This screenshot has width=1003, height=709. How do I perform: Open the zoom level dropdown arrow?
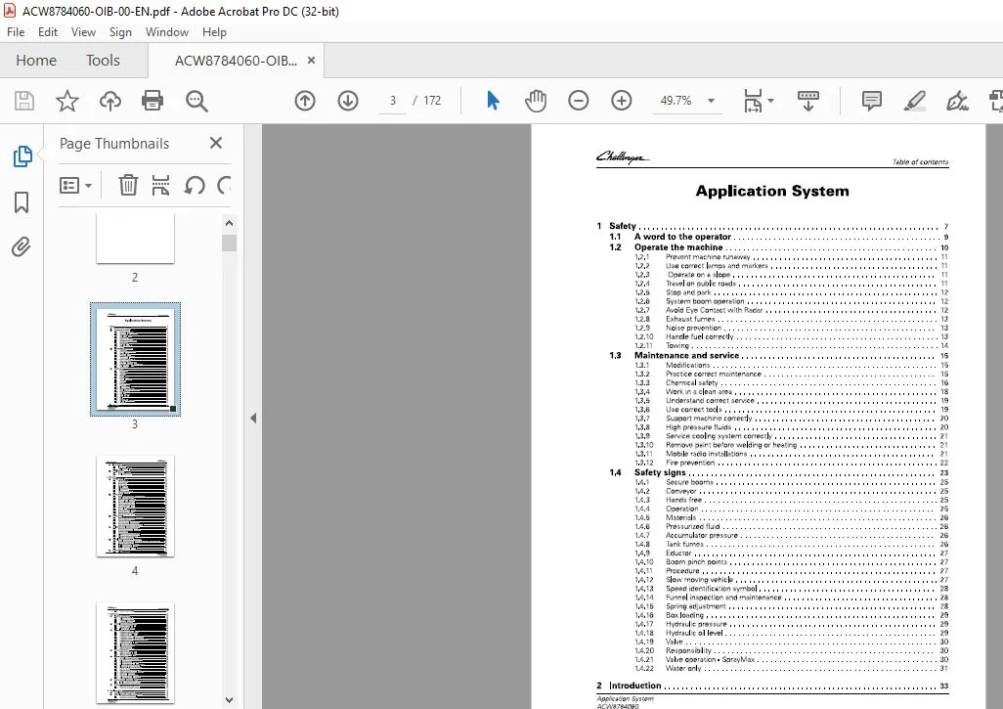pyautogui.click(x=711, y=101)
